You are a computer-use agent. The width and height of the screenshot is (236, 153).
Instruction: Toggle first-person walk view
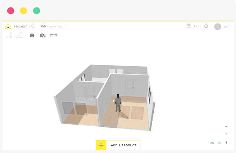[226, 143]
